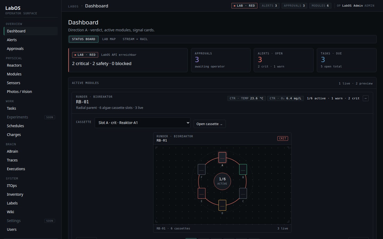Select cassette slot F on the radial map
The image size is (383, 239).
[202, 169]
